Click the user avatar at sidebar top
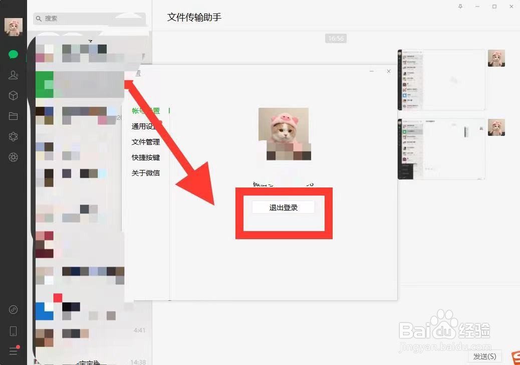520x365 pixels. point(13,26)
